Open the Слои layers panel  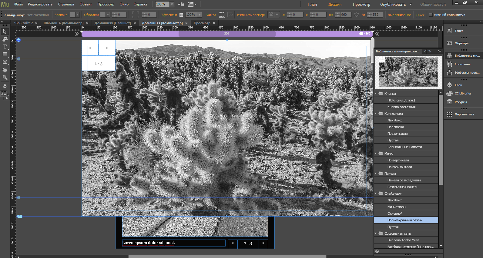pyautogui.click(x=463, y=85)
